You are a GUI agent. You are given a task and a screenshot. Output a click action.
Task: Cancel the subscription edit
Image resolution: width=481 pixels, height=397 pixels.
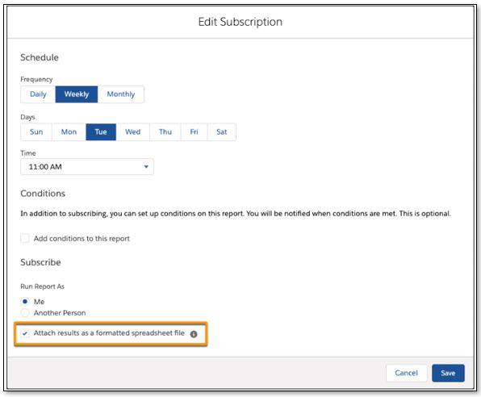click(406, 373)
